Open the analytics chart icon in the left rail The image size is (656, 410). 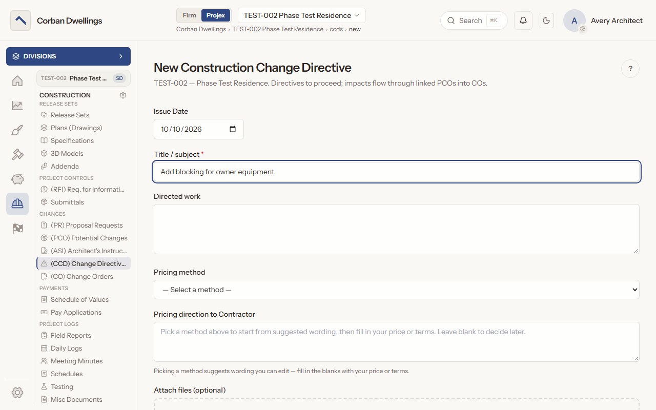[17, 106]
